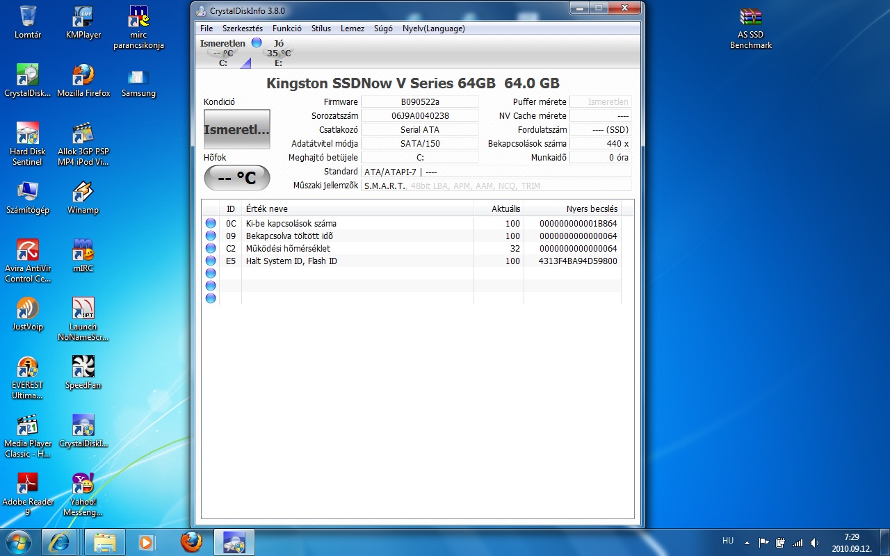Select the C: drive Ismeretlen tab
Image resolution: width=890 pixels, height=556 pixels.
(224, 53)
